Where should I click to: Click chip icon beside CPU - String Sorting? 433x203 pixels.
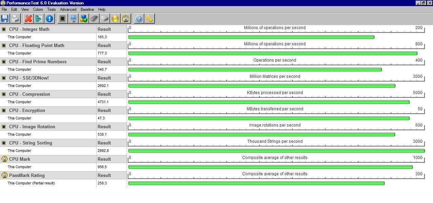(x=4, y=143)
